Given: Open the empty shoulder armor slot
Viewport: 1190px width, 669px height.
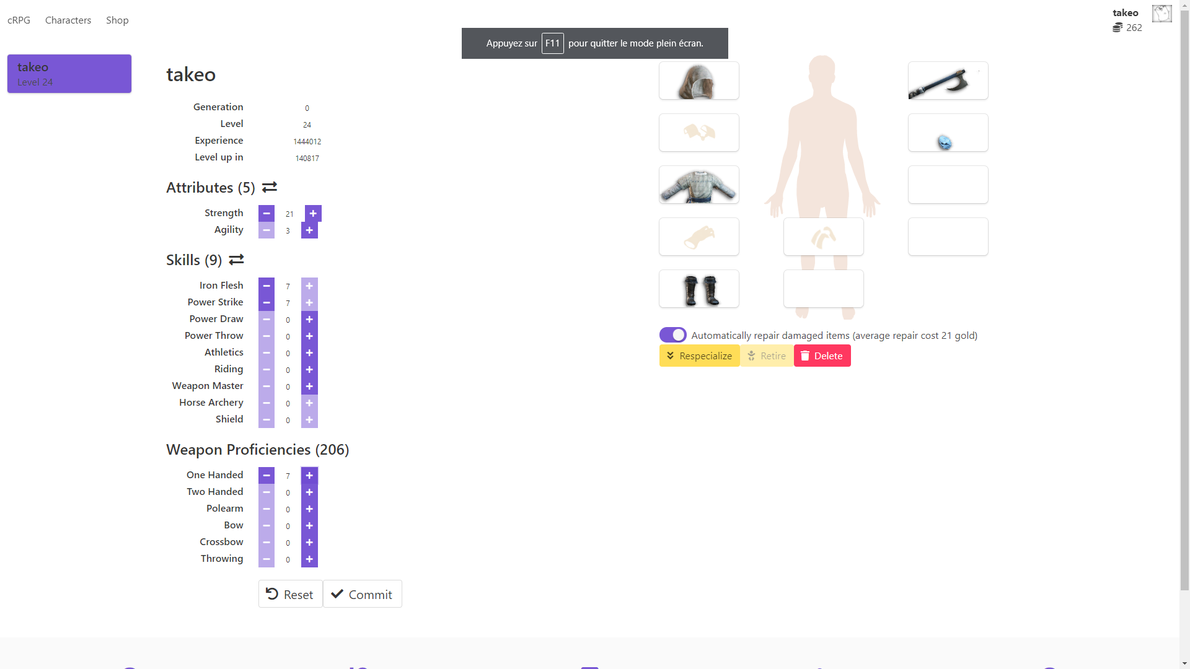Looking at the screenshot, I should tap(699, 133).
